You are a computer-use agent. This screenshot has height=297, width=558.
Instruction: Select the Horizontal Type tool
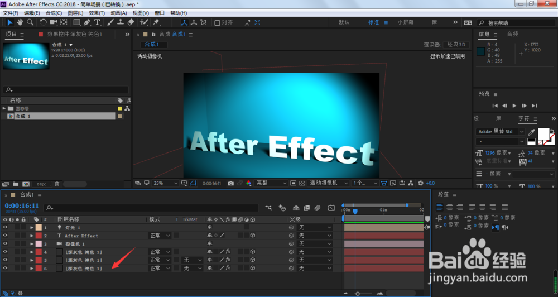tap(97, 22)
